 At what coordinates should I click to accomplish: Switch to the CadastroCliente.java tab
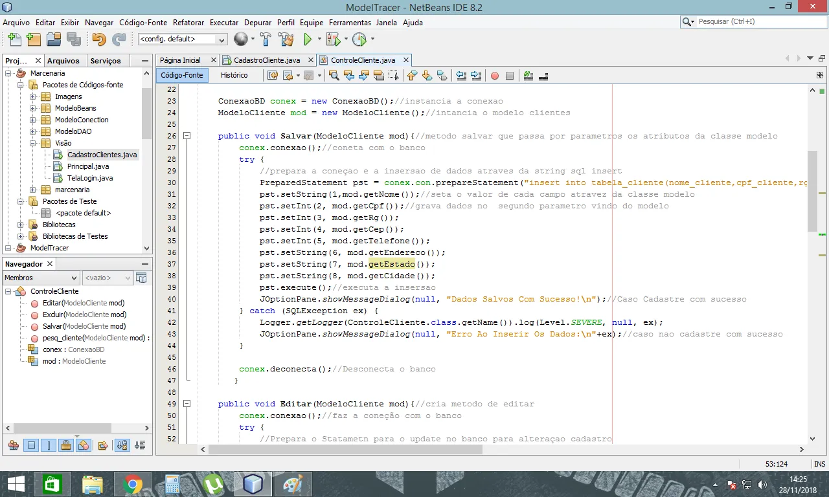pyautogui.click(x=267, y=60)
